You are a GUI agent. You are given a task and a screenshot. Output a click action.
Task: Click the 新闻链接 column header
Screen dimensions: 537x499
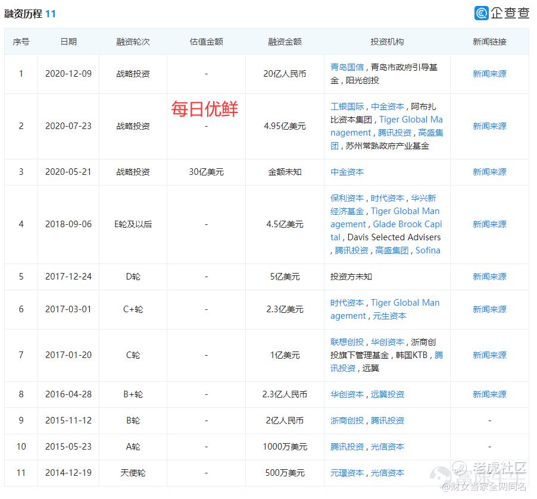click(x=489, y=42)
